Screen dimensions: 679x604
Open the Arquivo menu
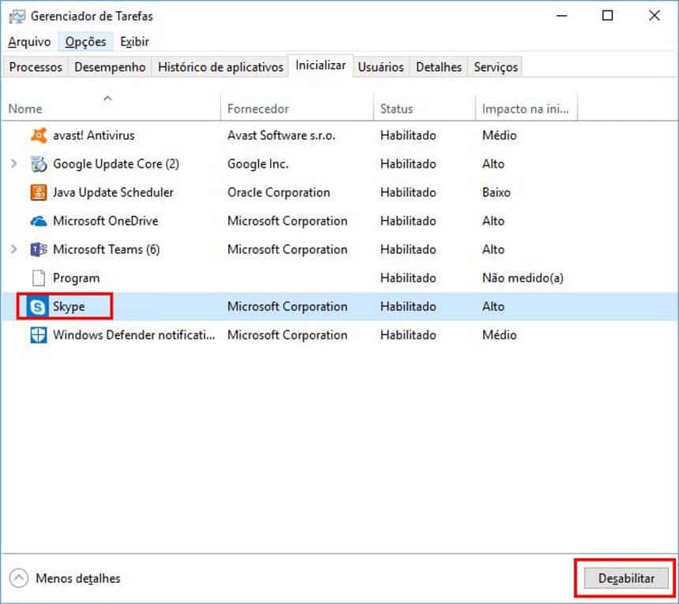point(29,42)
